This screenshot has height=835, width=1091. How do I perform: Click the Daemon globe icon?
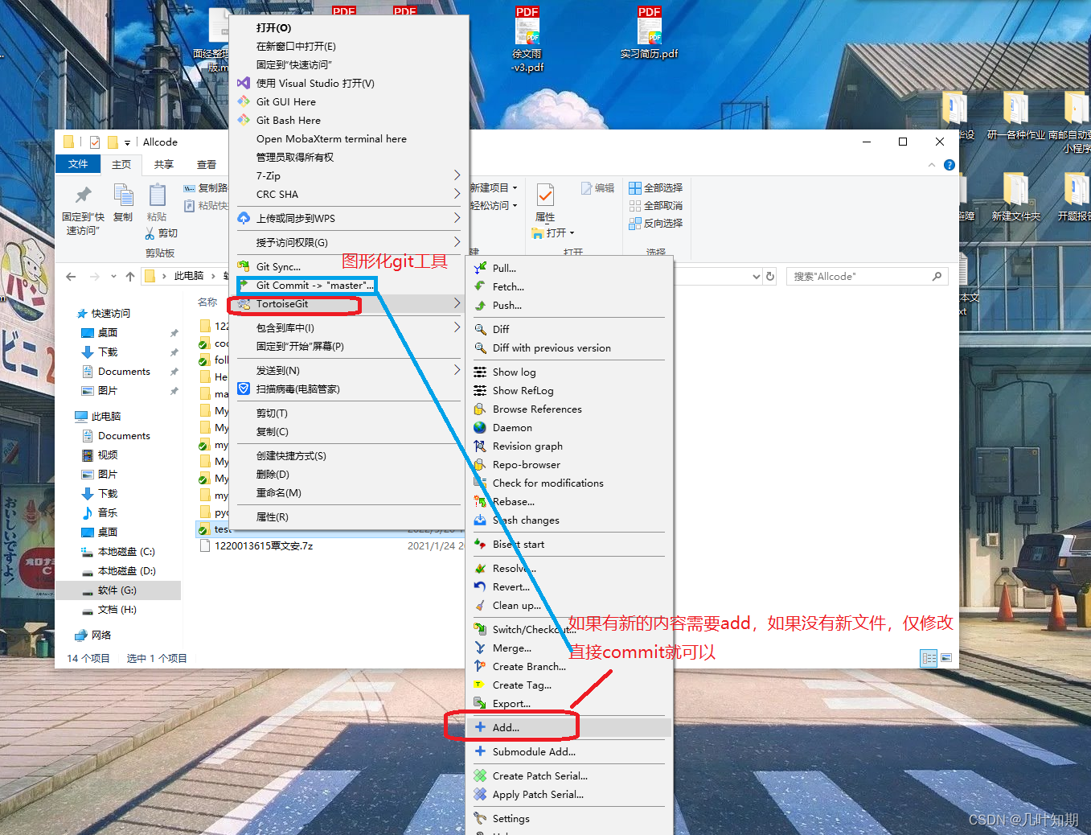point(480,427)
